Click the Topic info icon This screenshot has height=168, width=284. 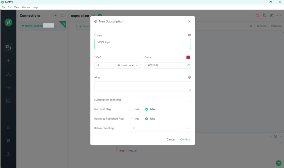[189, 35]
